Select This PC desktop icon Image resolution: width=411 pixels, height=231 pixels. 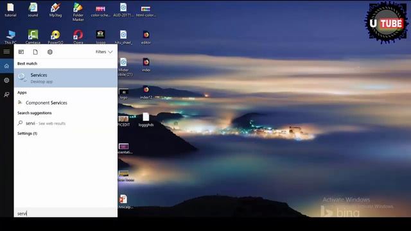10,37
